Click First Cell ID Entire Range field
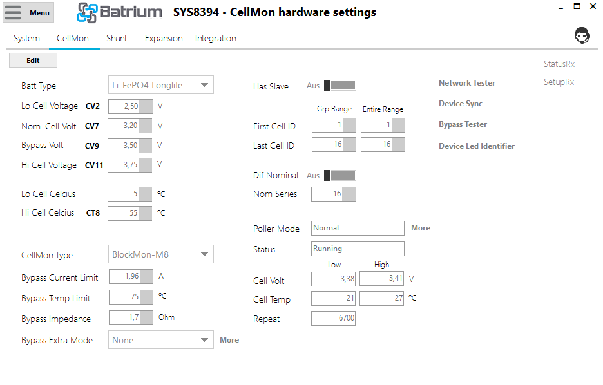 [383, 126]
